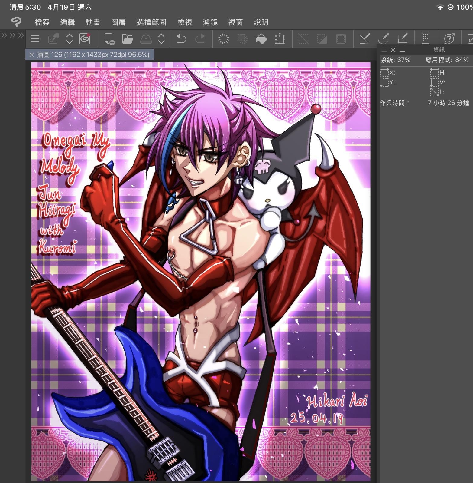Toggle the selection border display icon

pos(341,39)
